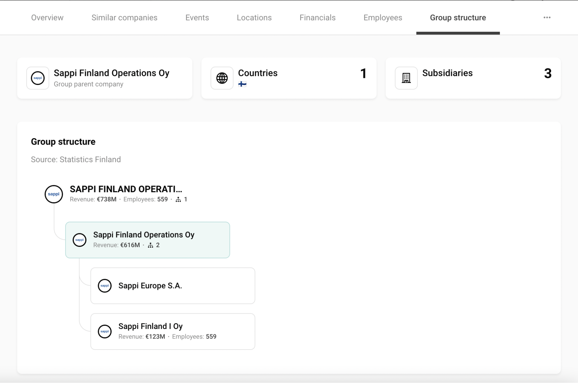Click the Subsidiaries count card
Screen dimensions: 578x383
click(x=473, y=78)
